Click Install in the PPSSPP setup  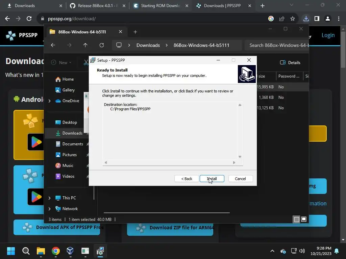tap(212, 179)
